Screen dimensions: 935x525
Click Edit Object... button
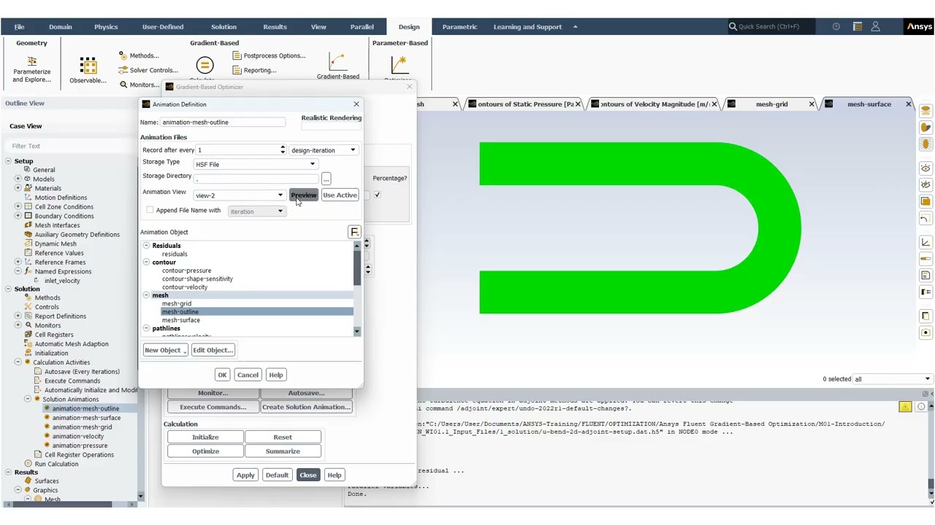click(x=213, y=350)
